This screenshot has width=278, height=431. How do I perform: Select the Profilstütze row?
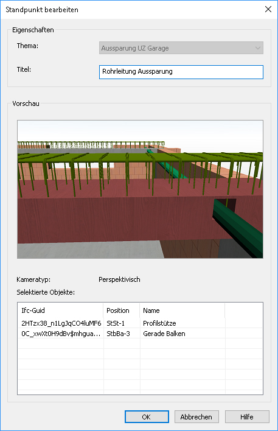click(x=140, y=323)
